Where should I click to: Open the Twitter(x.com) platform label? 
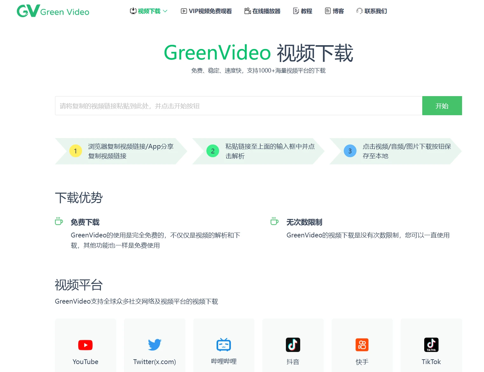point(155,362)
